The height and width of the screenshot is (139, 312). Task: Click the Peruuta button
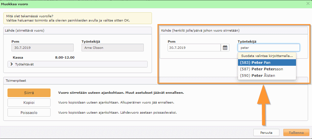point(266,132)
